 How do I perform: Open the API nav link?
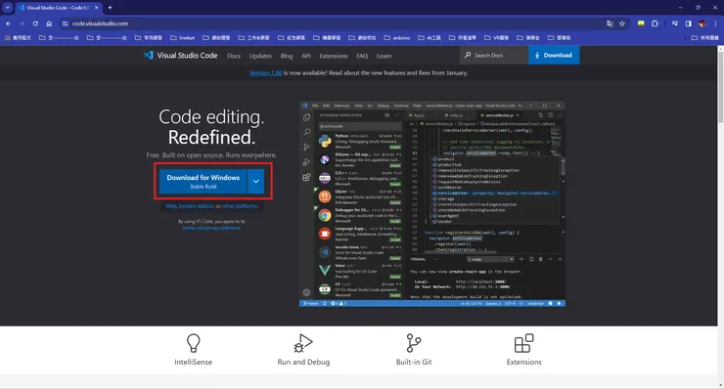point(305,56)
